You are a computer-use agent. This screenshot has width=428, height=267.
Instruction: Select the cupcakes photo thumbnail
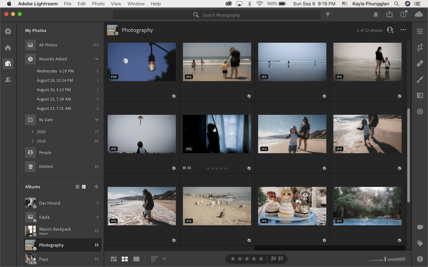tap(292, 206)
